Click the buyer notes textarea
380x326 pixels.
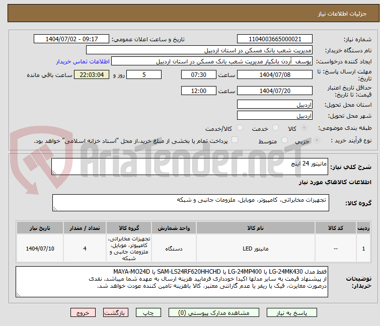click(x=172, y=282)
